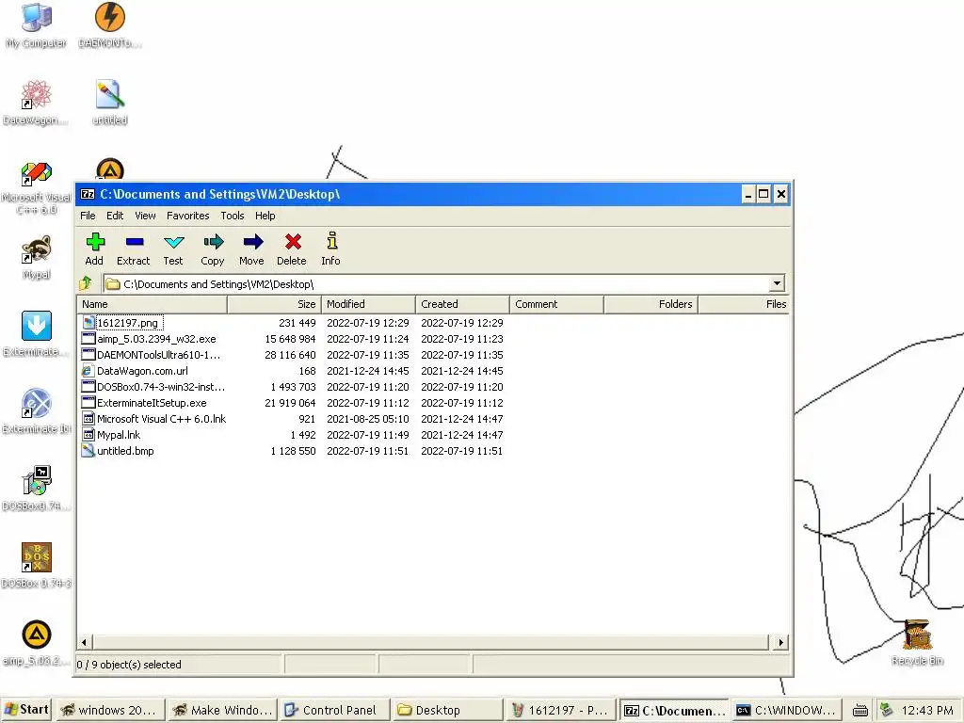
Task: Switch to the 'Make Windo...' taskbar button
Action: click(x=223, y=710)
